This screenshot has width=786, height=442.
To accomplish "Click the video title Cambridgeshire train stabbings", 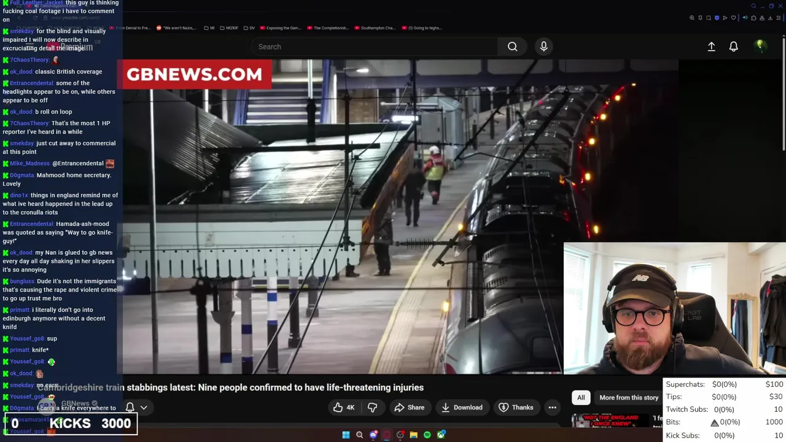I will point(230,387).
